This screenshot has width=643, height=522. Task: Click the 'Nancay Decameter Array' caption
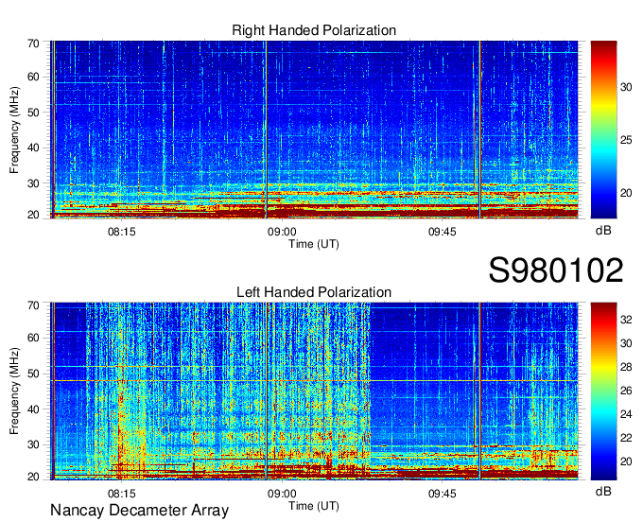139,511
